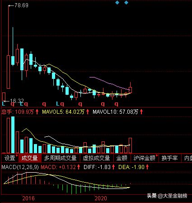Click the up arrow beside 总手 value
Viewport: 192px width, 203px height.
point(37,112)
